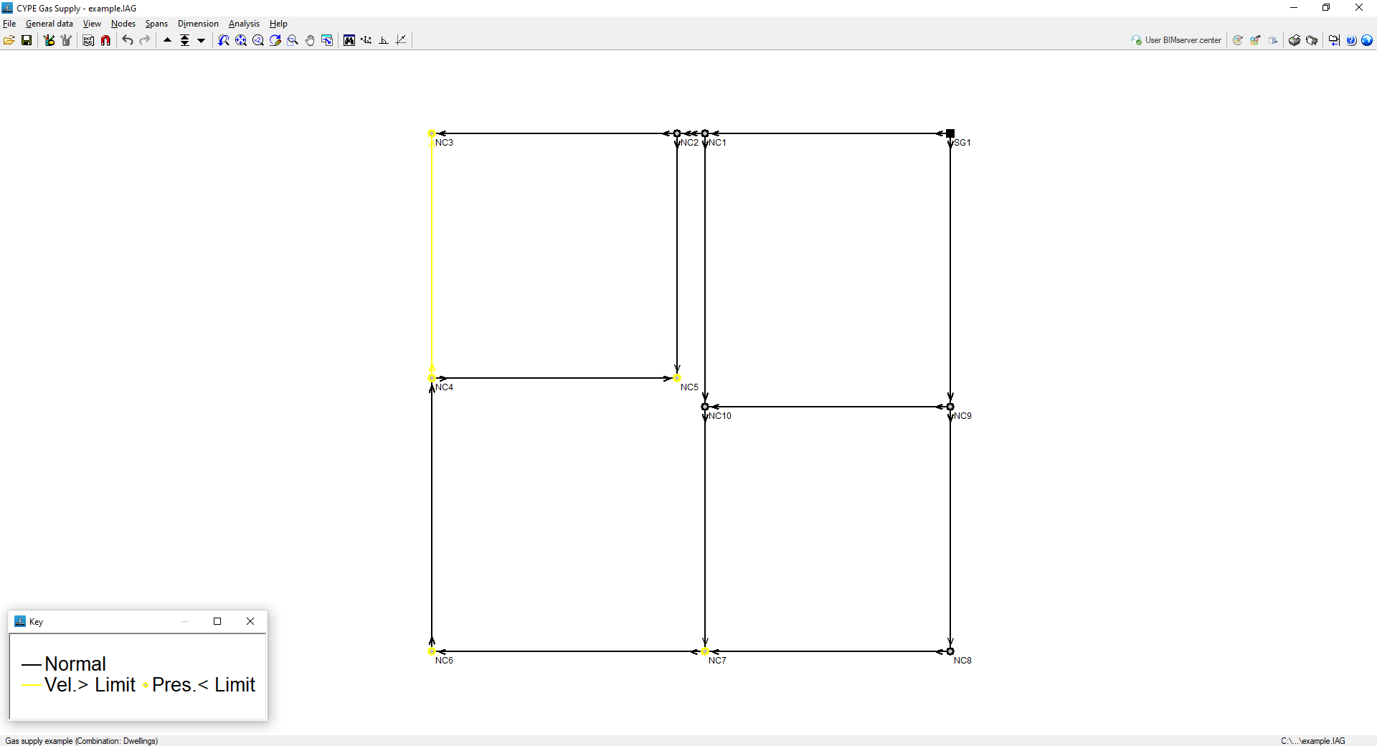This screenshot has height=746, width=1377.
Task: Click the solid down triangle toolbar arrow
Action: coord(202,40)
